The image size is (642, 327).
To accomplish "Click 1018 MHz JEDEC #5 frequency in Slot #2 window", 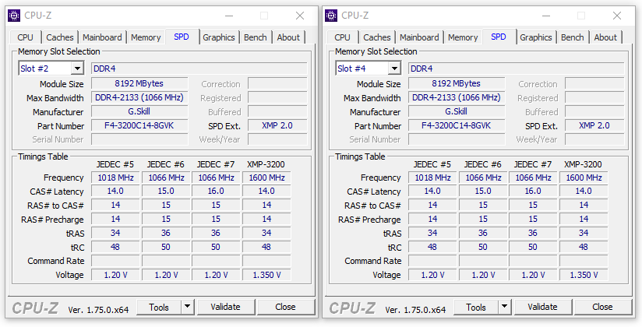I will click(x=115, y=178).
